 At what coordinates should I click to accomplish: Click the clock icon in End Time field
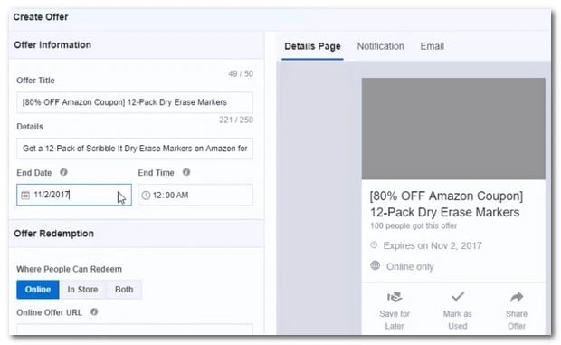tap(146, 195)
